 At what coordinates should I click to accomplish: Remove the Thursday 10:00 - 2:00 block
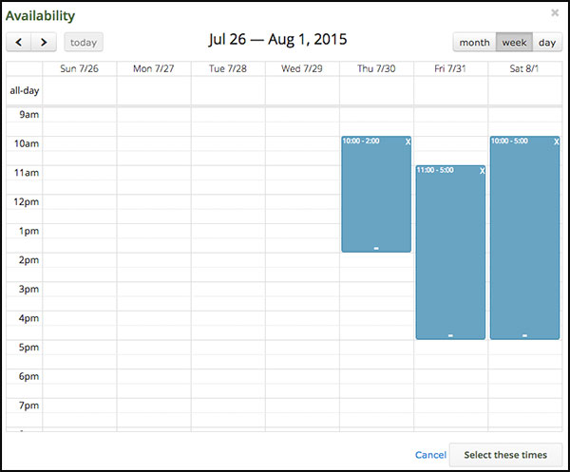pyautogui.click(x=408, y=142)
